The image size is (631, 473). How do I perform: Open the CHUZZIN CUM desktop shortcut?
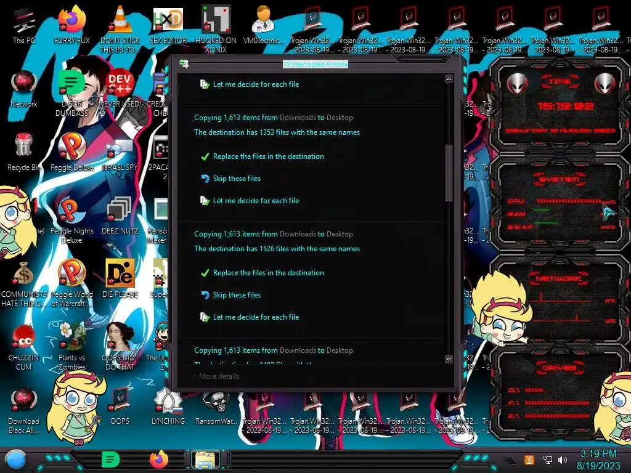pyautogui.click(x=24, y=347)
